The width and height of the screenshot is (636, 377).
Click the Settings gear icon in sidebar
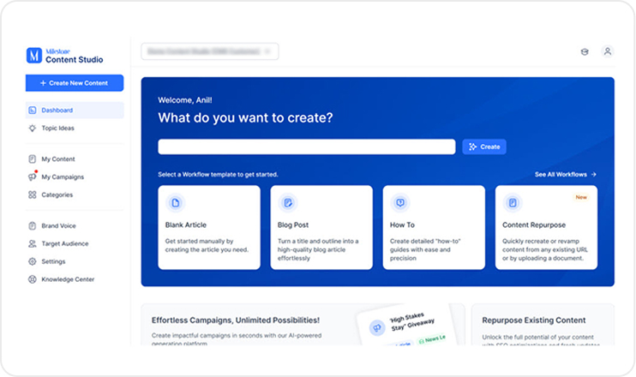32,261
